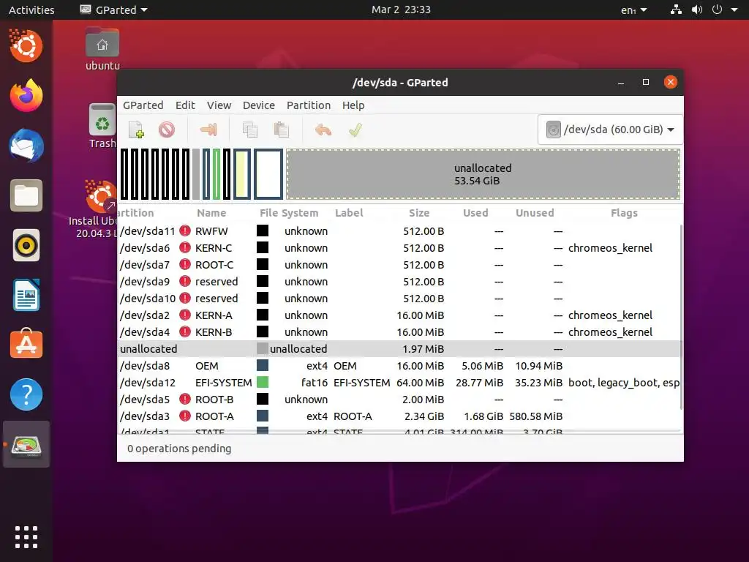Select the /dev/sda12 EFI-SYSTEM row
The width and height of the screenshot is (749, 562).
pyautogui.click(x=399, y=382)
